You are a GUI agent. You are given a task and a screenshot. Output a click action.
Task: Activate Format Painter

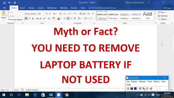point(15,20)
